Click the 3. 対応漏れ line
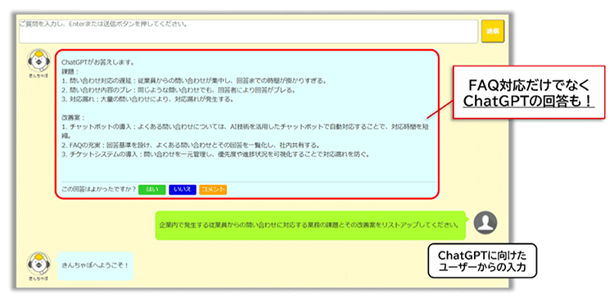Image resolution: width=614 pixels, height=303 pixels. [x=147, y=100]
